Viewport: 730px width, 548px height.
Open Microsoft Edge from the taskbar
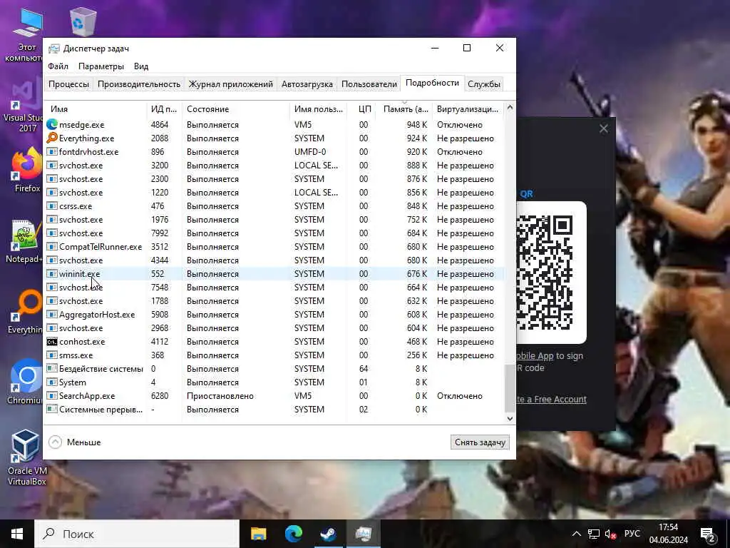pyautogui.click(x=293, y=534)
